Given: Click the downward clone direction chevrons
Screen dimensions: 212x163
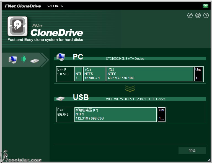Looking at the screenshot, I should point(130,89).
